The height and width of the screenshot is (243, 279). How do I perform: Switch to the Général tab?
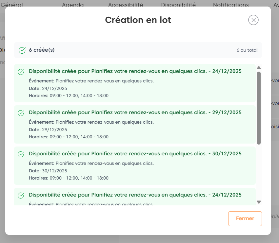[x=12, y=5]
